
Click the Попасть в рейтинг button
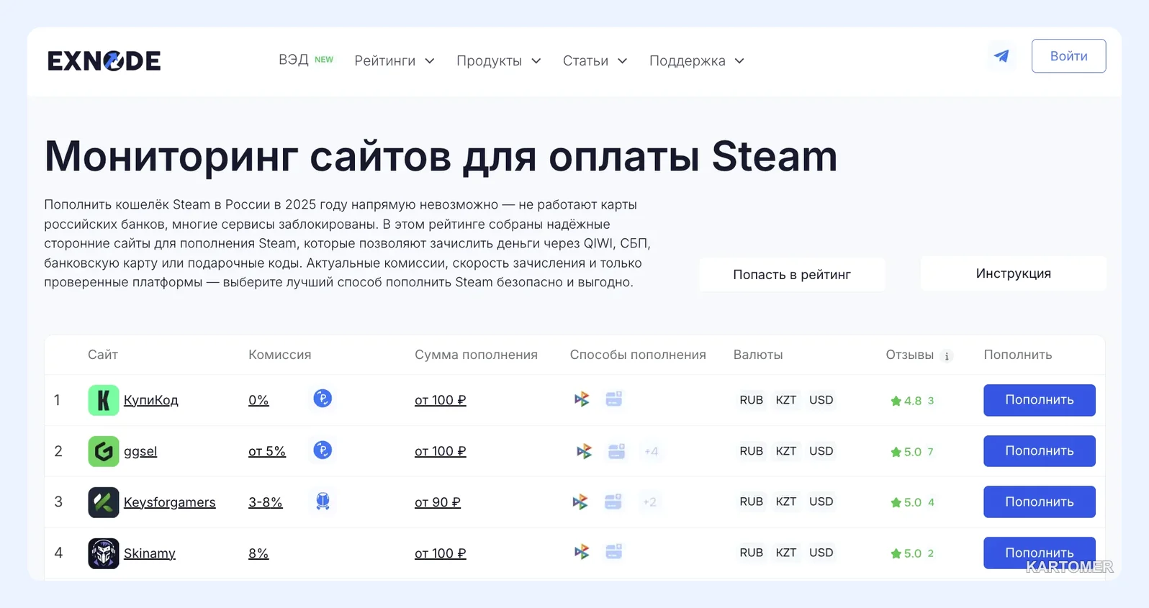tap(792, 274)
